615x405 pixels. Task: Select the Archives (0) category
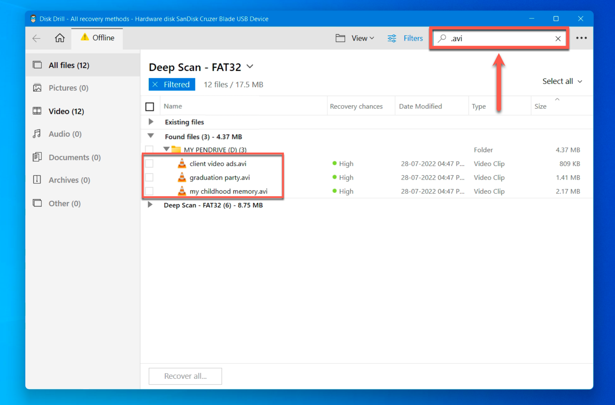[x=83, y=180]
